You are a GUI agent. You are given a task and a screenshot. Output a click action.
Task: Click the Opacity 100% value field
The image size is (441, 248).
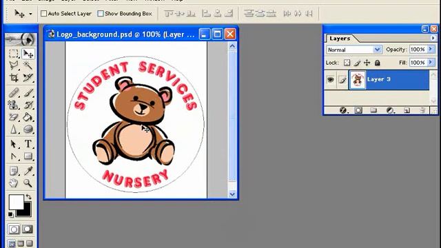click(x=418, y=50)
